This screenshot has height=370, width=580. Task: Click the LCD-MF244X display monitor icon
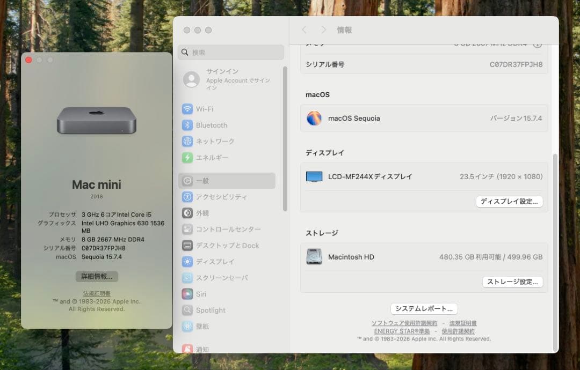tap(314, 177)
